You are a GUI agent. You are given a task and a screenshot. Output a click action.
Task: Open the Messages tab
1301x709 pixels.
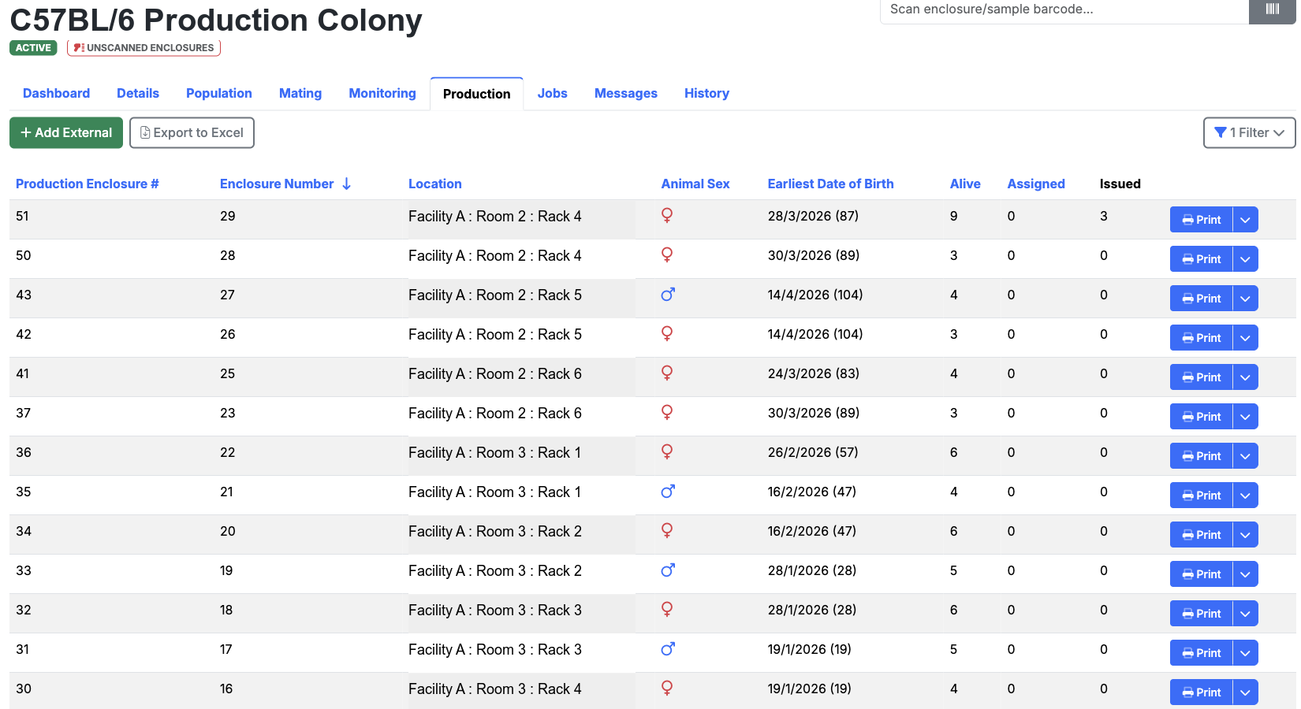tap(626, 93)
